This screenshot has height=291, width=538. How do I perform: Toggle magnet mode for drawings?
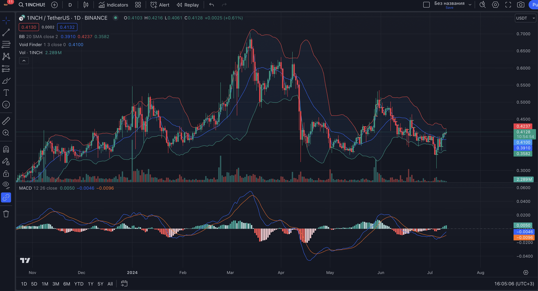tap(6, 149)
